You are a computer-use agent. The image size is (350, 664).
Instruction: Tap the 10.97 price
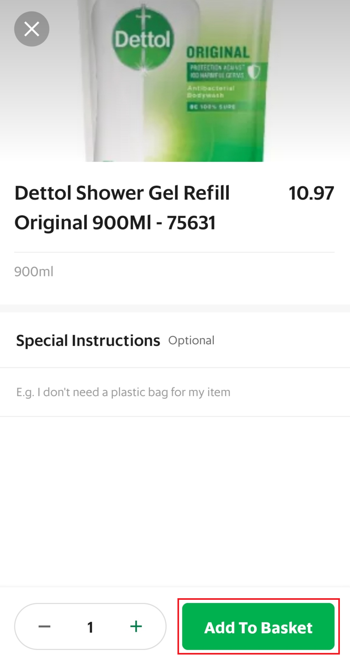(x=311, y=193)
